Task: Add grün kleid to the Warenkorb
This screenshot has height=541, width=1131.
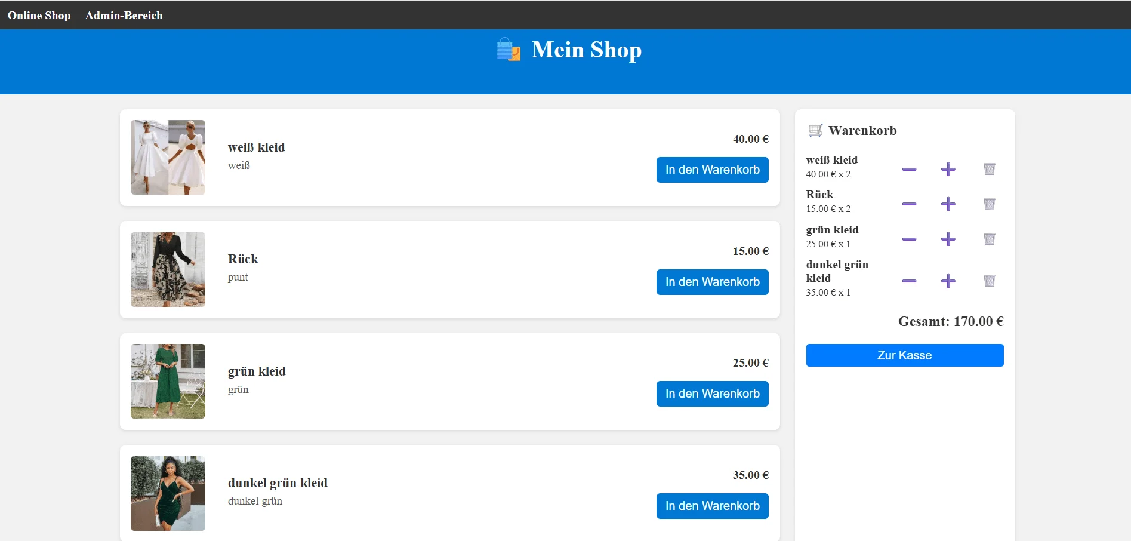Action: (713, 394)
